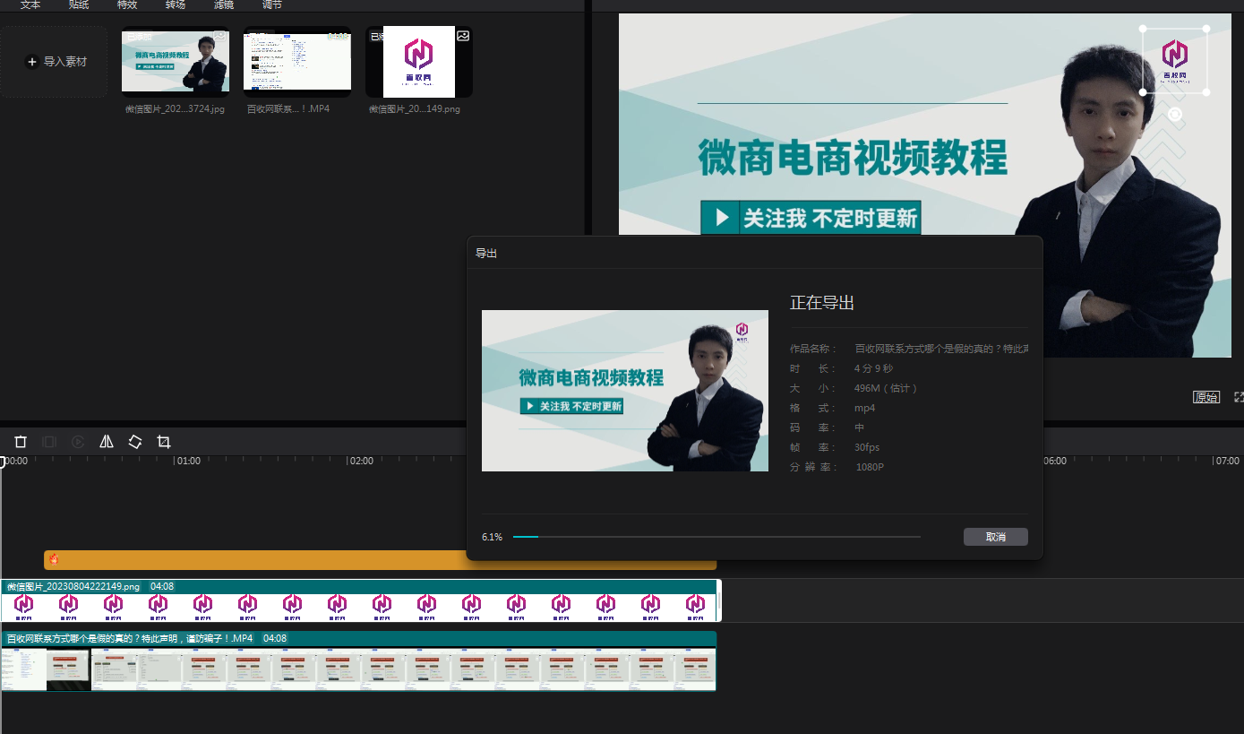Click the 导入素材 import button
This screenshot has width=1244, height=734.
[54, 62]
